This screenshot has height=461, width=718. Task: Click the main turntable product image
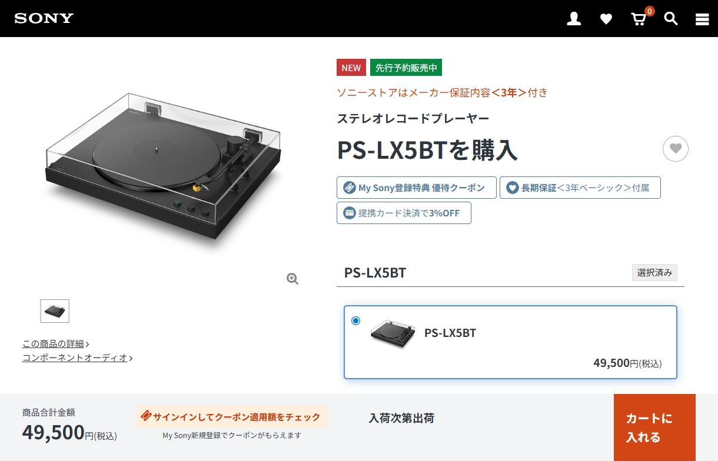164,165
